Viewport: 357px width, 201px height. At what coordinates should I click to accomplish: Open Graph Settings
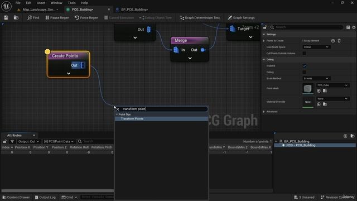[x=242, y=17]
